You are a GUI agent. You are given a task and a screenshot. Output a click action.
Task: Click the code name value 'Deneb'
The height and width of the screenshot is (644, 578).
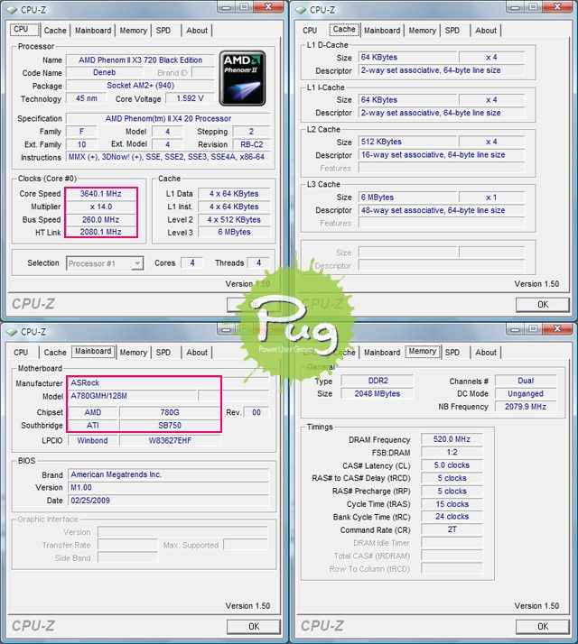104,72
